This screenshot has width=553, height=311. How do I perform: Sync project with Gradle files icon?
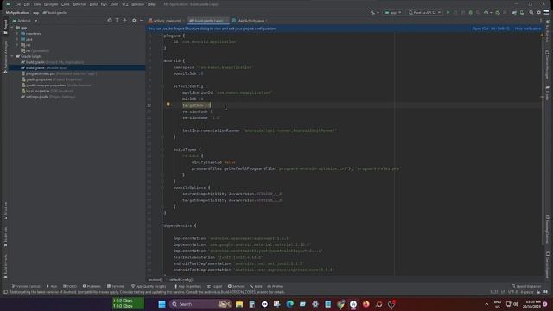515,12
